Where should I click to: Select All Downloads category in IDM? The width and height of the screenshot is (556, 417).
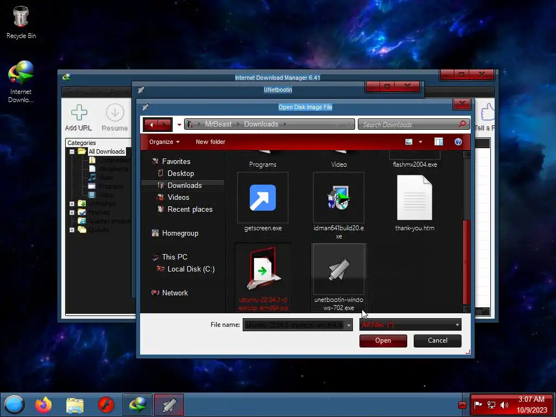point(106,151)
